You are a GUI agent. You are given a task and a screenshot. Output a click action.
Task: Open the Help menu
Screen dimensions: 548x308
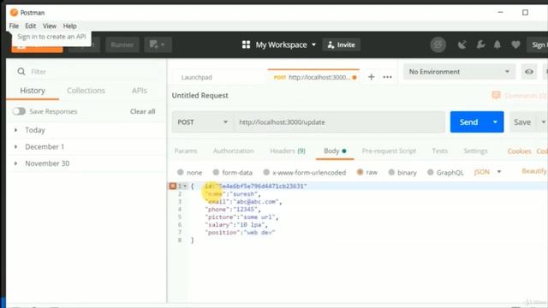pyautogui.click(x=69, y=26)
